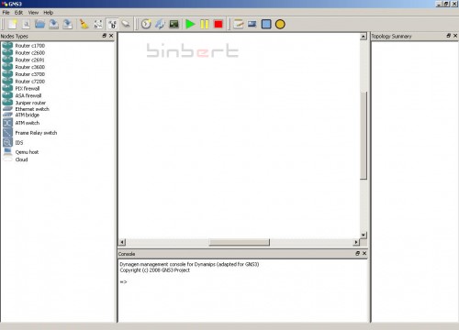Click the red Stop all devices icon
Viewport: 459px width, 330px height.
(x=218, y=24)
